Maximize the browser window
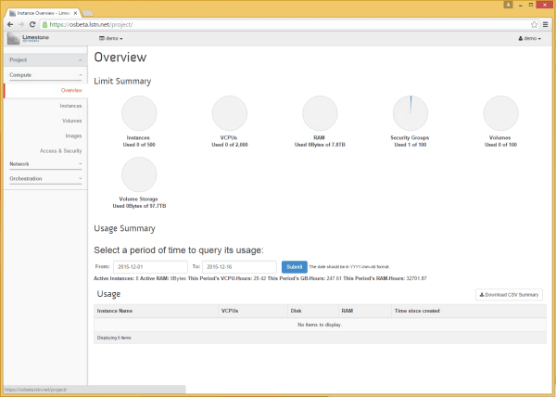The image size is (556, 397). tap(531, 5)
